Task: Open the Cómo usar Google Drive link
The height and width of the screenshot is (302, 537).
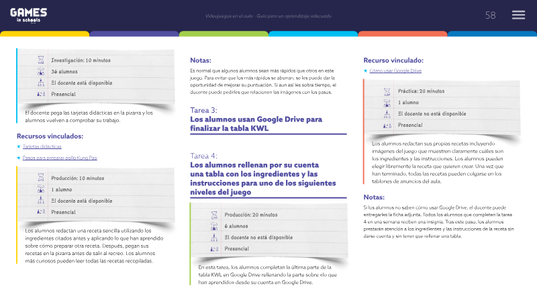Action: [x=395, y=70]
